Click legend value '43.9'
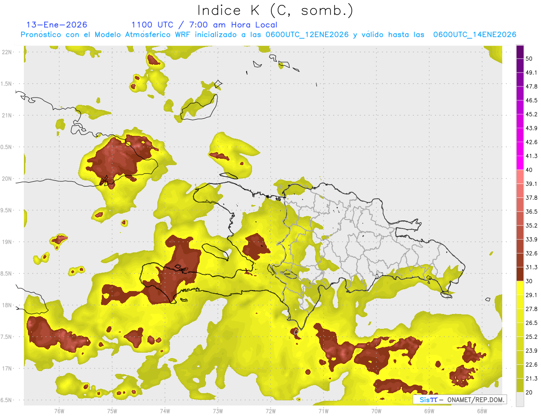This screenshot has height=417, width=541. [x=531, y=128]
